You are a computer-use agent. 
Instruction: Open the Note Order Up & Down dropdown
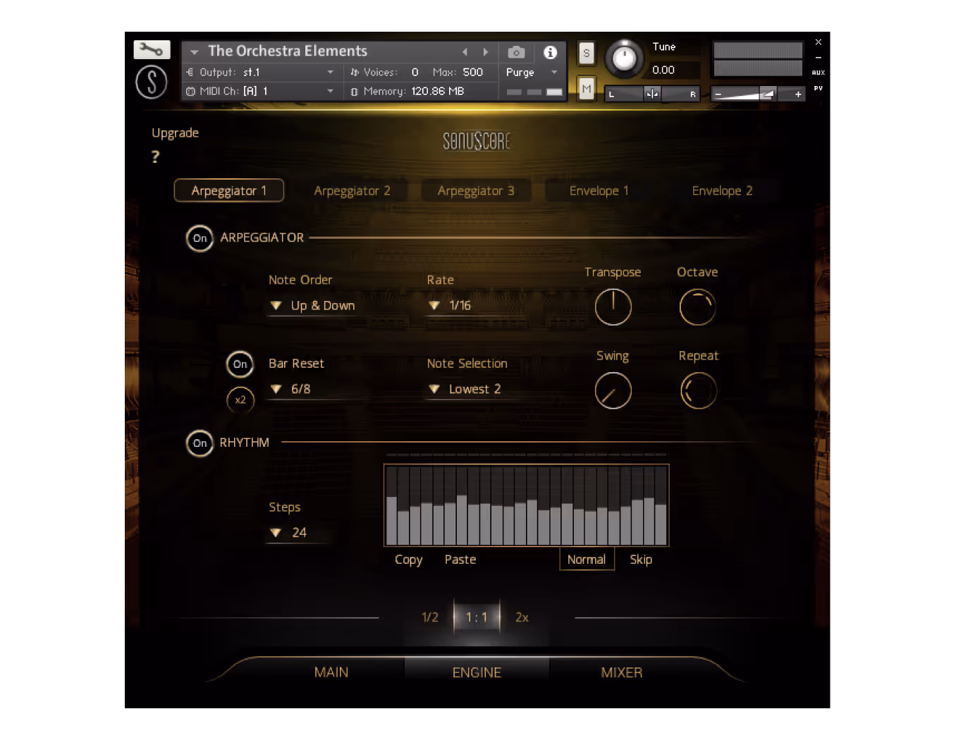pos(313,306)
